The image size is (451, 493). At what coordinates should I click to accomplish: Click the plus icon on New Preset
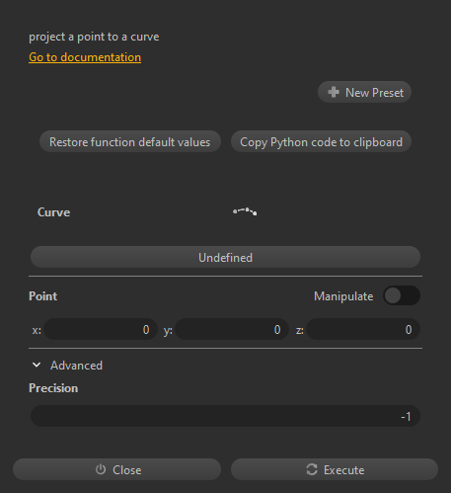click(x=334, y=92)
